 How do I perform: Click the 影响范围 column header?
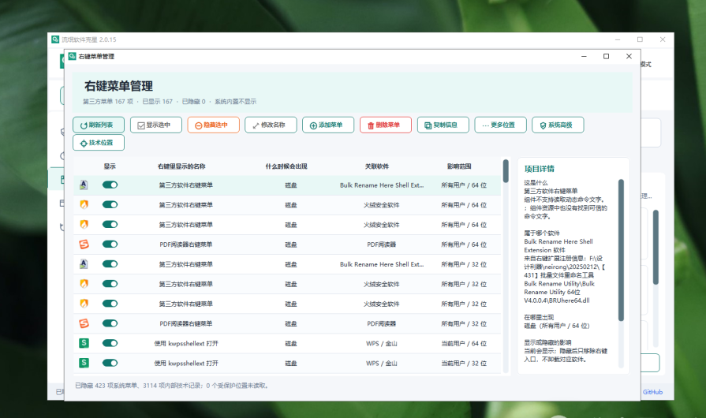click(459, 166)
